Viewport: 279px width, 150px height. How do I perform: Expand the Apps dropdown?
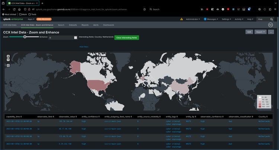31,19
